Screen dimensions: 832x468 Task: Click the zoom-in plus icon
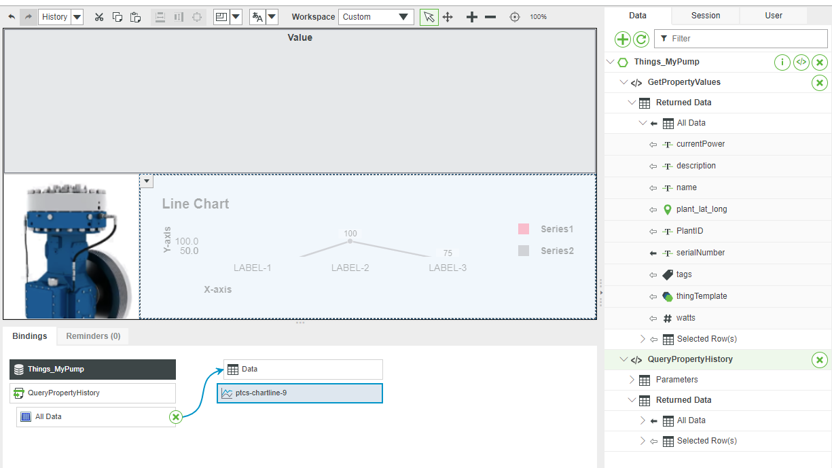[x=471, y=16]
